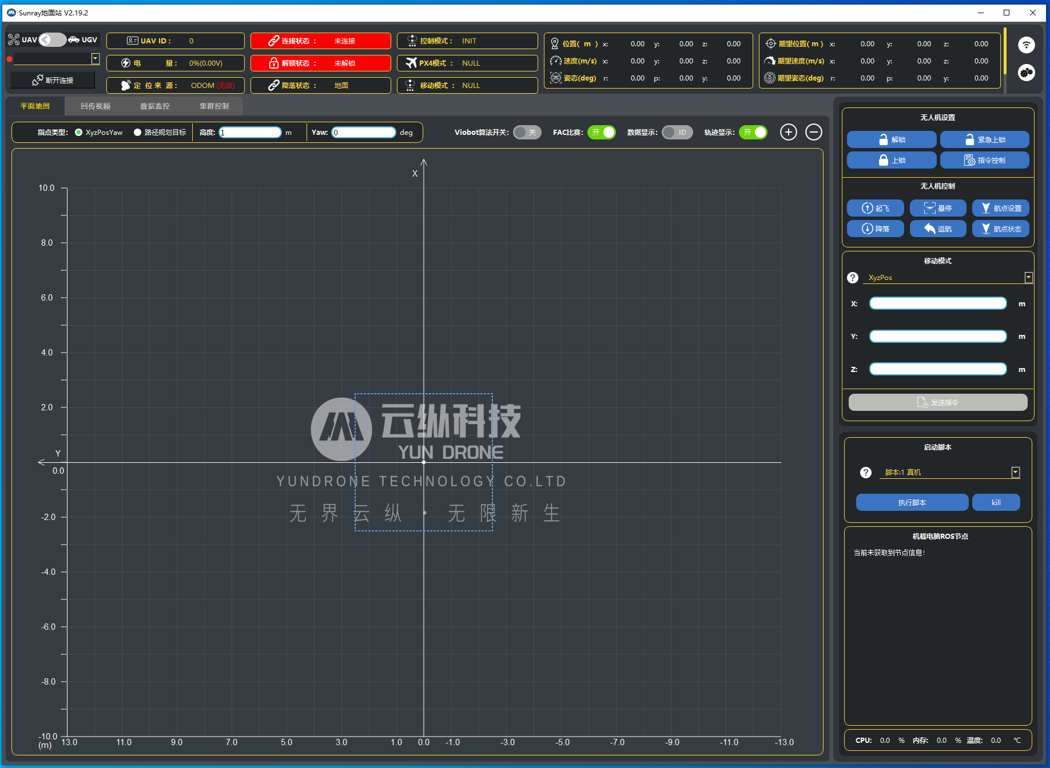The image size is (1050, 768).
Task: Switch to the 集群控制 tab
Action: (x=214, y=106)
